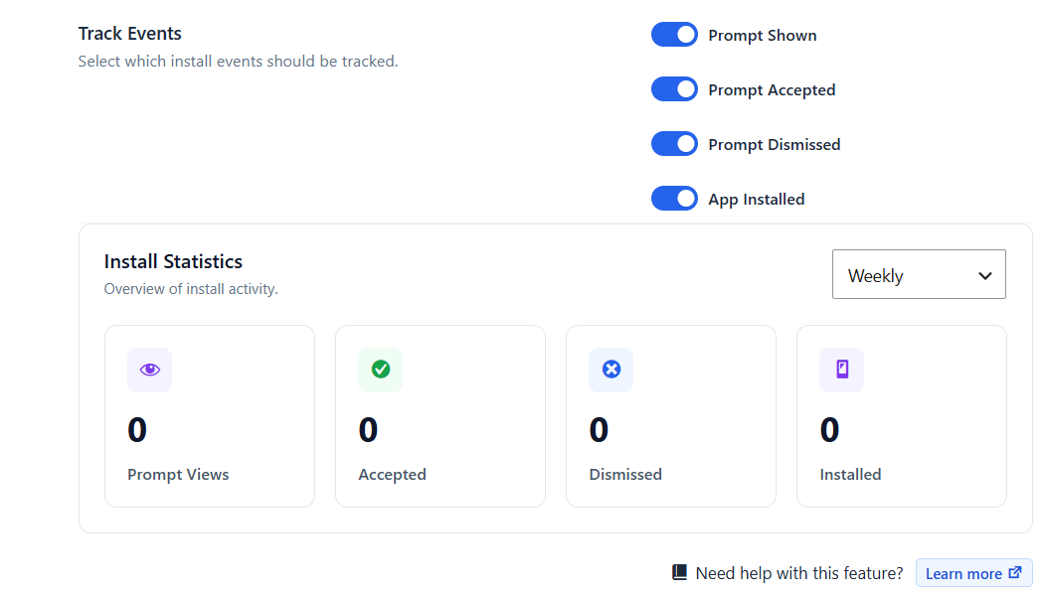
Task: Click the Prompt Shown label text
Action: [763, 35]
